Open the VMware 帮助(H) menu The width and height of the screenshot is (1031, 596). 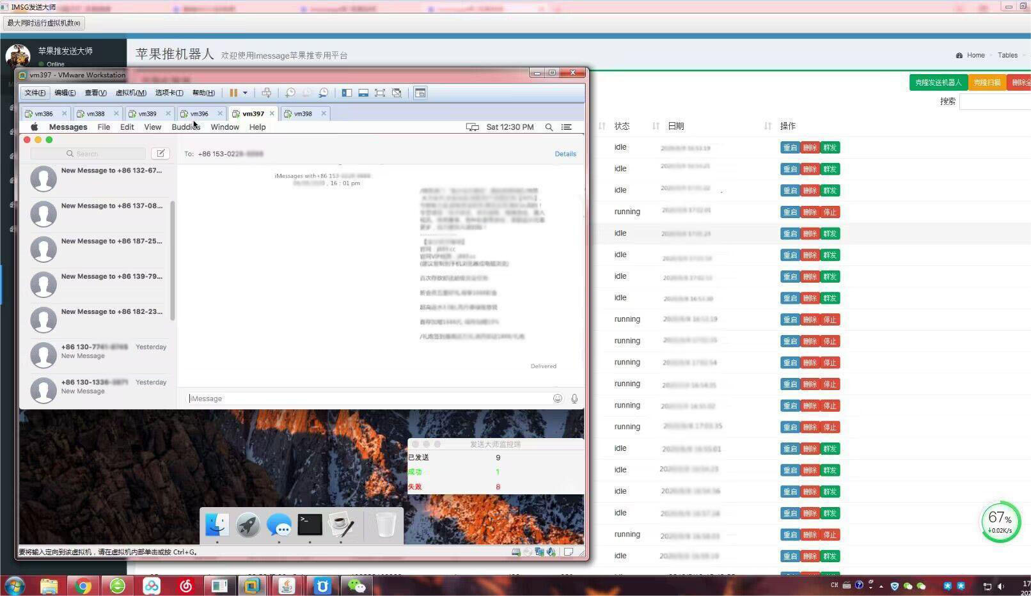coord(203,93)
